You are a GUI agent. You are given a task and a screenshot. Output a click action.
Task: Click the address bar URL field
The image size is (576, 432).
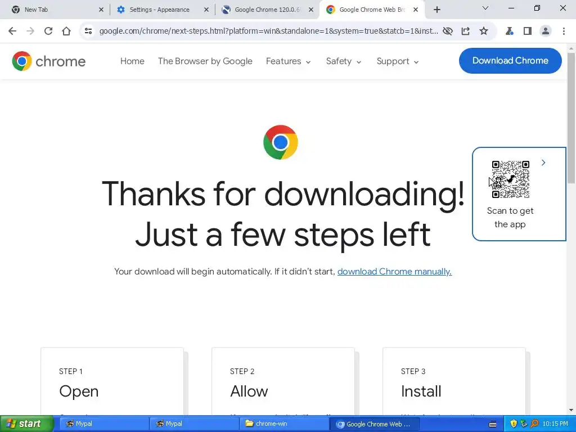(268, 31)
